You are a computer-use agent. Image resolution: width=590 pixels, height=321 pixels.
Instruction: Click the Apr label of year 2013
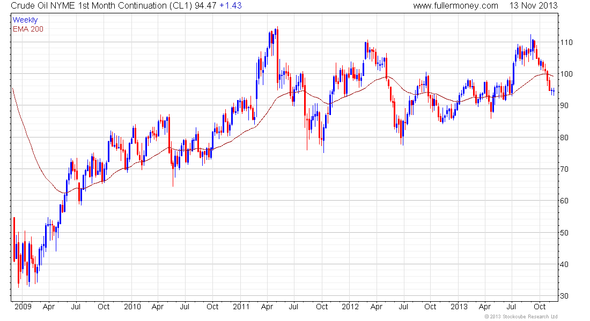click(x=485, y=307)
